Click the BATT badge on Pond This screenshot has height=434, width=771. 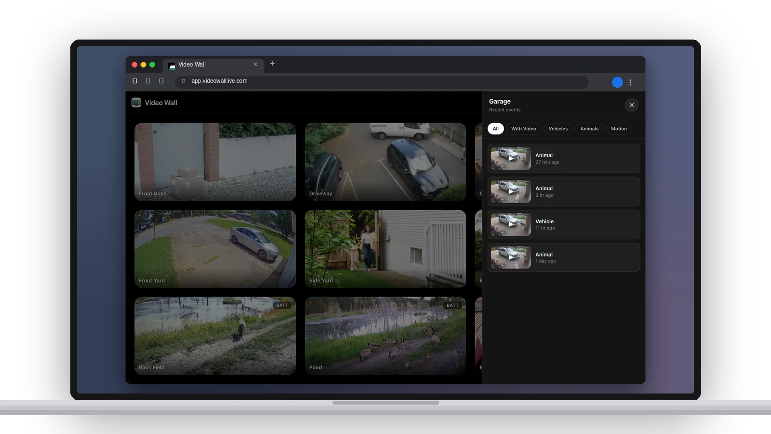click(x=452, y=305)
